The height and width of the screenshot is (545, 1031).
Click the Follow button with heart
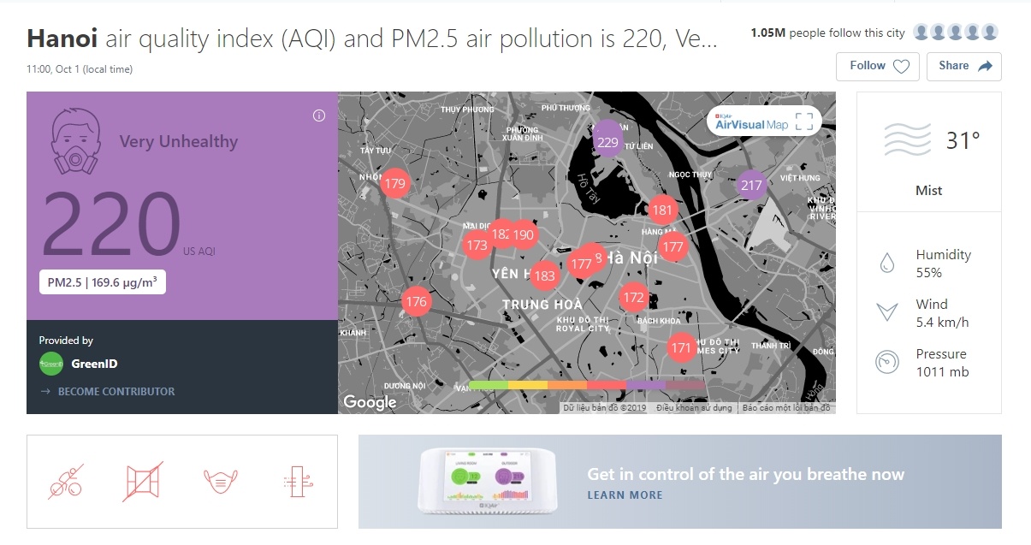[878, 66]
